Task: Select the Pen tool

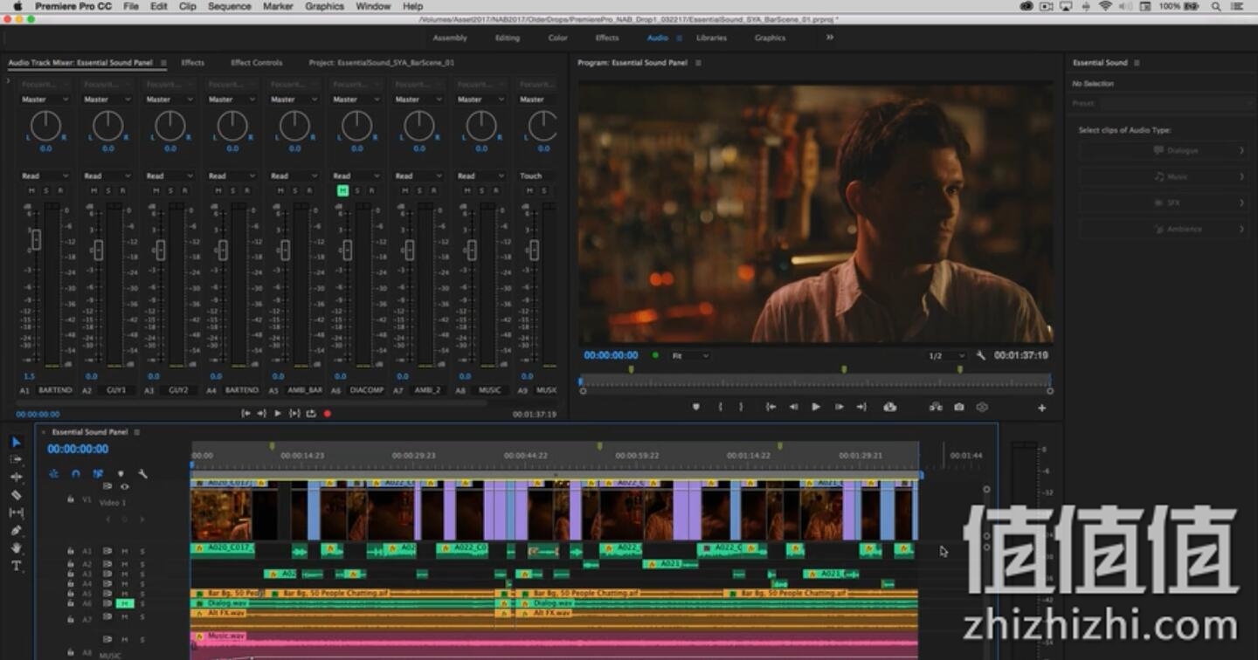Action: click(16, 530)
